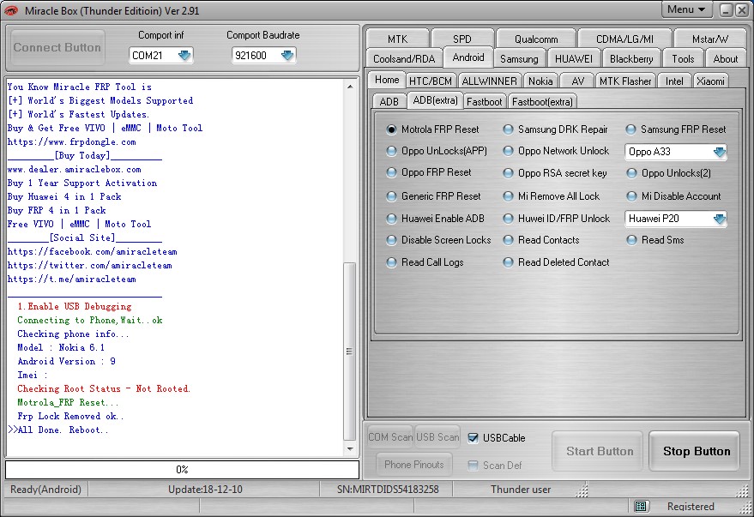Open the ALLWINNER sub-tab
This screenshot has height=517, width=754.
(x=489, y=81)
